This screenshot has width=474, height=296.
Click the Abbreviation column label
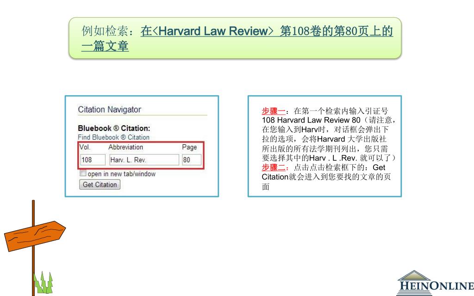pos(126,147)
